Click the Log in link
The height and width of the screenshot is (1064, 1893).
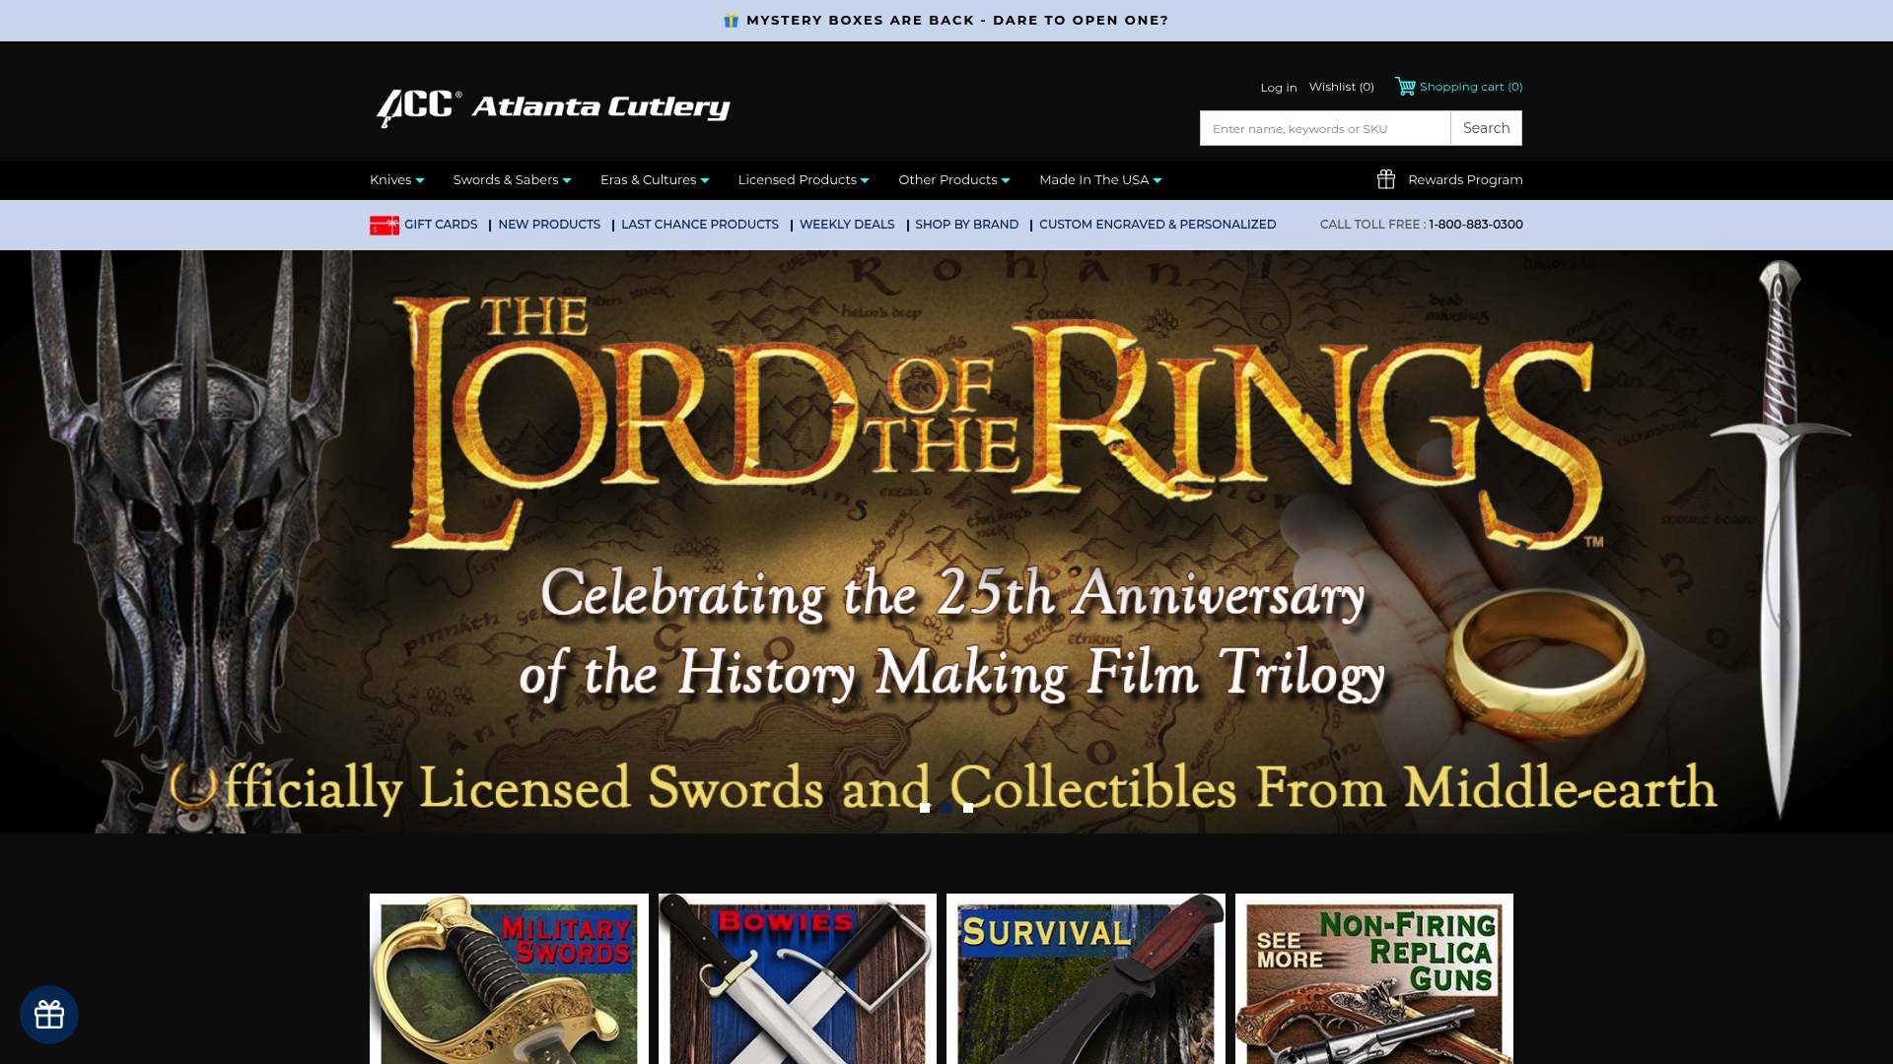[x=1279, y=88]
